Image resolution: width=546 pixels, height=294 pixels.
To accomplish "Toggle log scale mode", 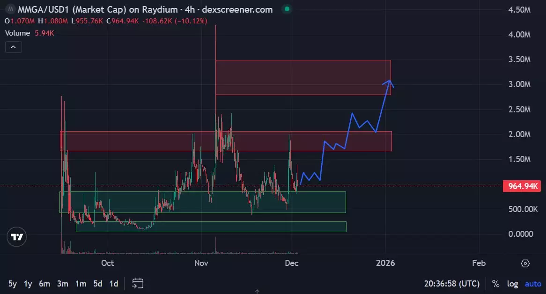I will (512, 284).
